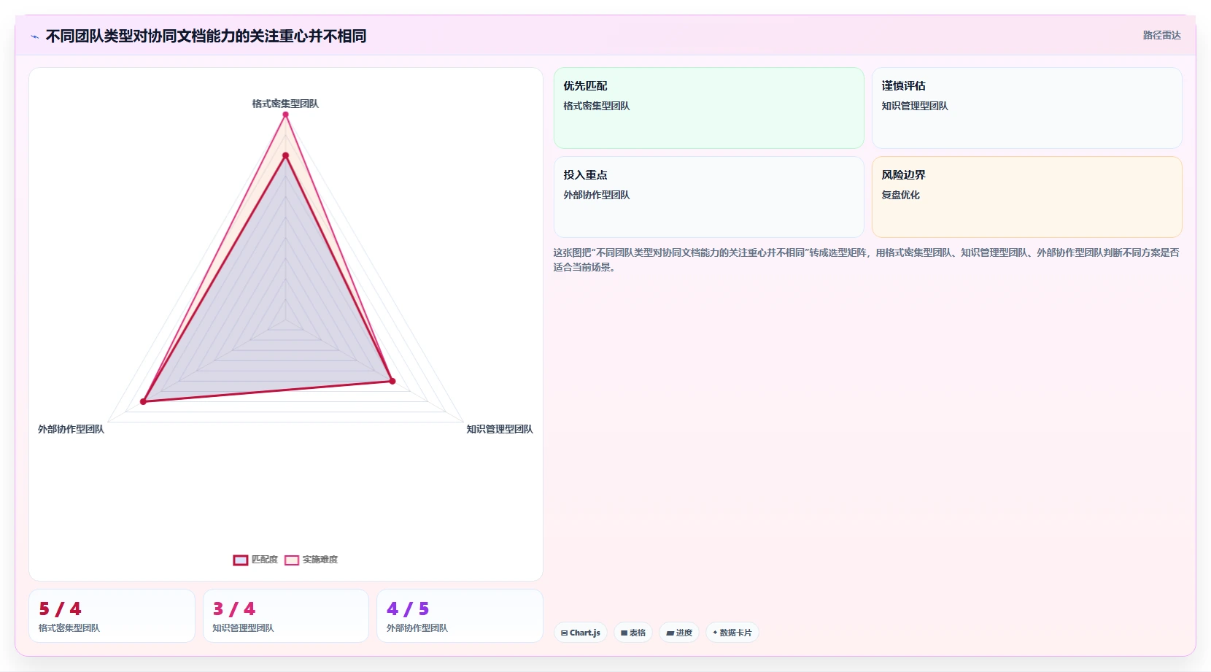Click 知识管理型团队 text in 谨慎评估 card
This screenshot has width=1211, height=672.
tap(915, 106)
